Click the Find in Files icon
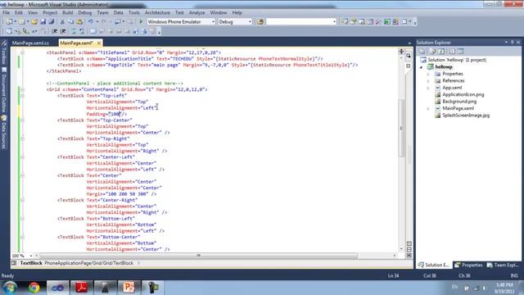This screenshot has width=524, height=295. 260,22
